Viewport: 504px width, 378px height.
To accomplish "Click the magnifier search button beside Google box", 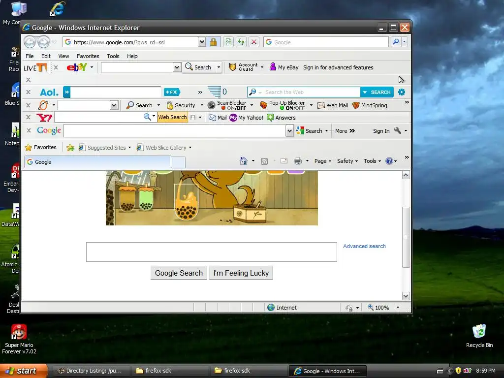I will tap(396, 42).
